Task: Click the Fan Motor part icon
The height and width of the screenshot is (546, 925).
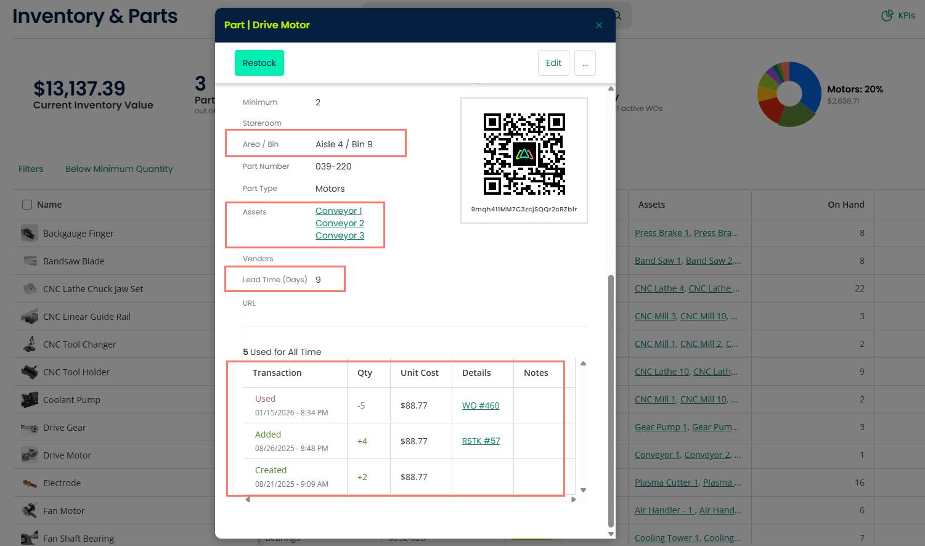Action: click(x=29, y=510)
